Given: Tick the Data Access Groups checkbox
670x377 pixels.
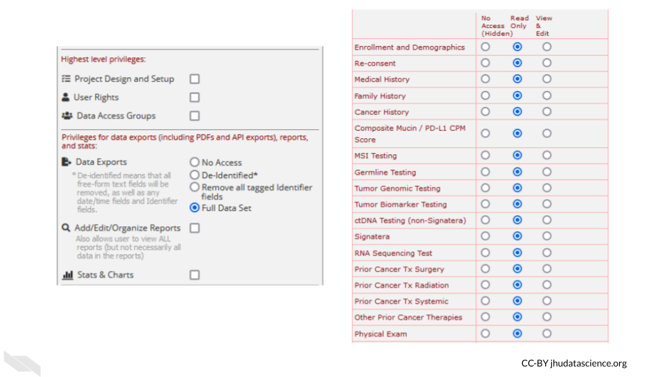Looking at the screenshot, I should click(x=195, y=116).
